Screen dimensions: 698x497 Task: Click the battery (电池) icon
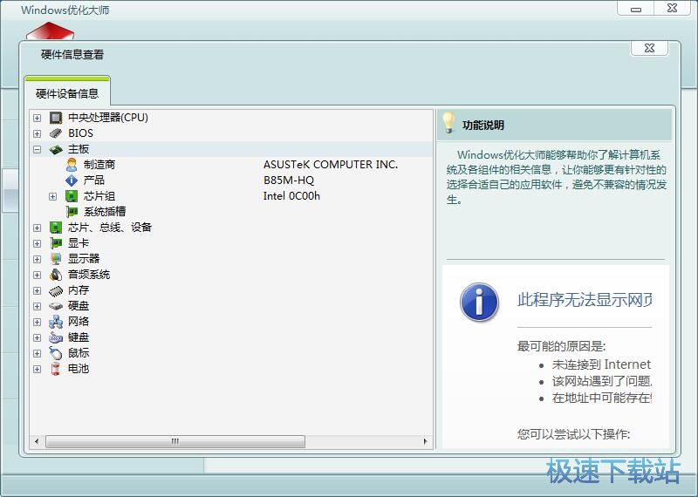(x=56, y=369)
